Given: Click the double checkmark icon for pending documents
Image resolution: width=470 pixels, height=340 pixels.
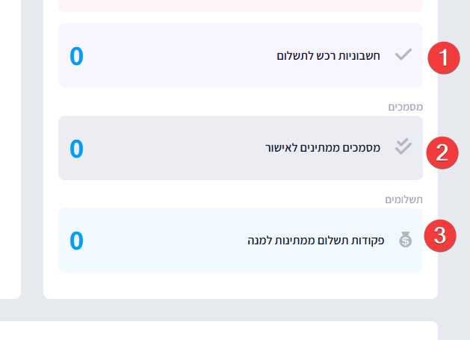Looking at the screenshot, I should 403,147.
